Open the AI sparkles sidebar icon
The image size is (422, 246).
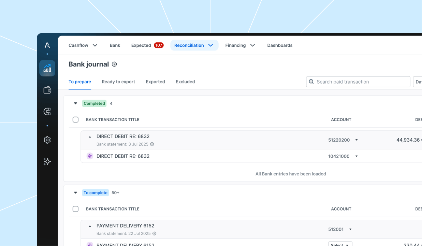point(47,162)
